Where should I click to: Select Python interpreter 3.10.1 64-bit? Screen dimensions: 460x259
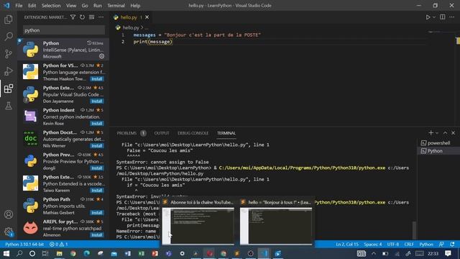click(x=24, y=245)
